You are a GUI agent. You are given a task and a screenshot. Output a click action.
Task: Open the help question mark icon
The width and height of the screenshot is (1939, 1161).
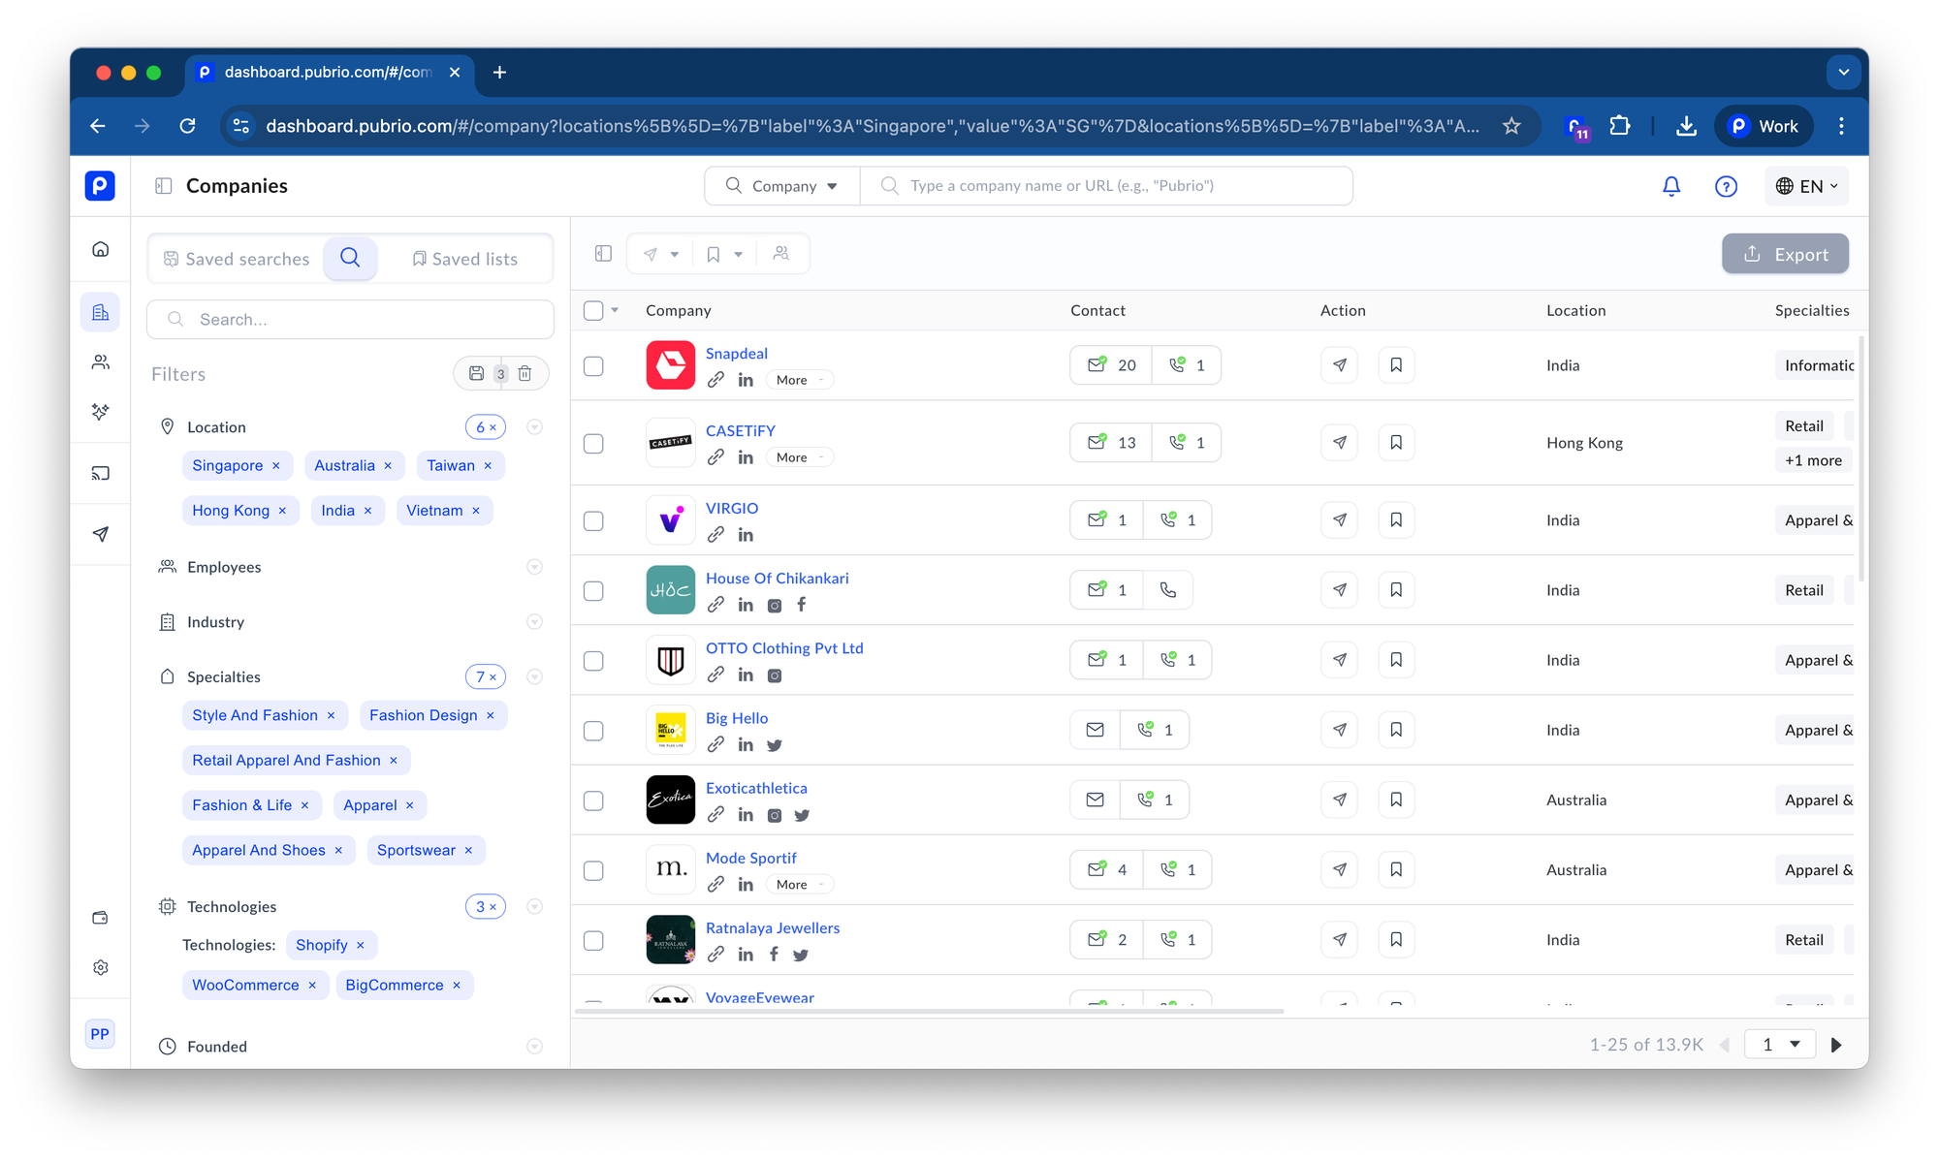[1726, 186]
